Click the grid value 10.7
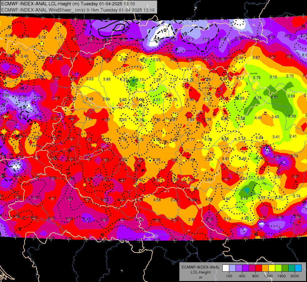The image size is (307, 282). (190, 39)
